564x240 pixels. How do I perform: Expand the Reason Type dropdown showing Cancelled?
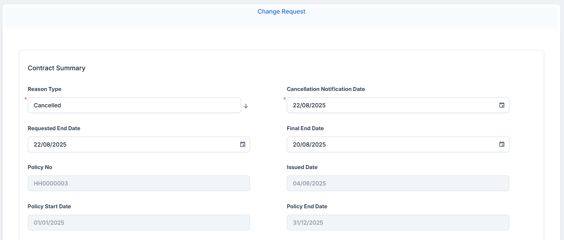tap(134, 105)
